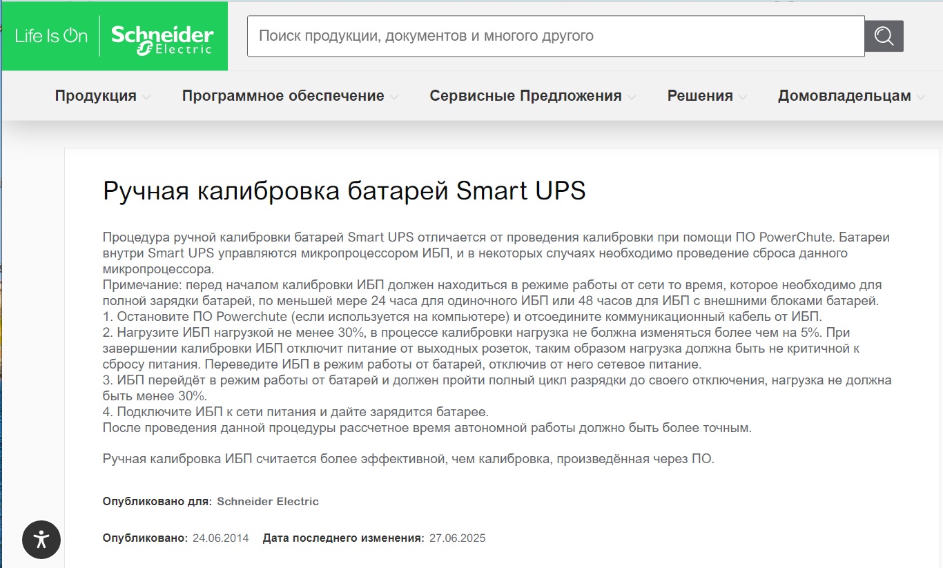Screen dimensions: 943x568
Task: Open the accessibility options icon
Action: (x=41, y=539)
